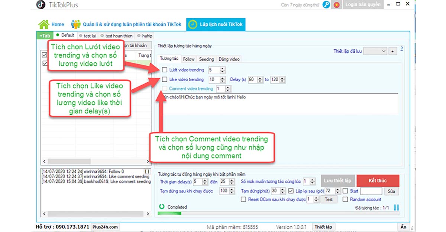Click the Vietnam flag language icon
The height and width of the screenshot is (232, 446).
click(336, 5)
